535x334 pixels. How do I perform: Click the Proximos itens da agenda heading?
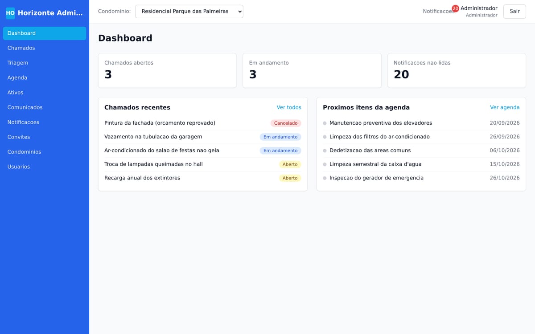(366, 107)
